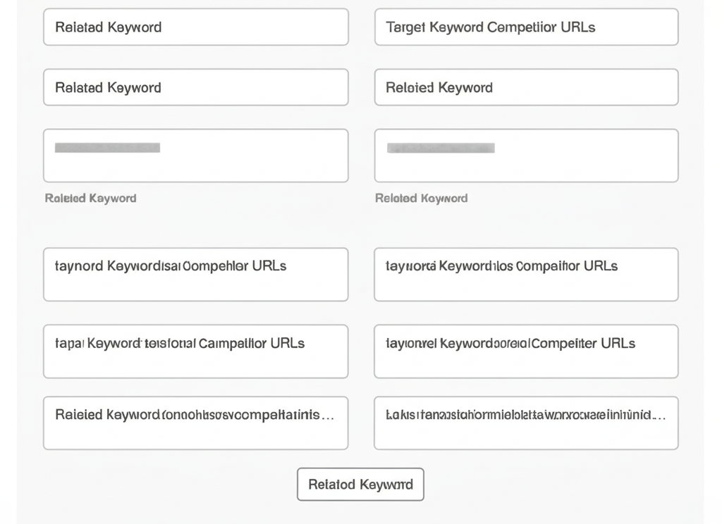Focus the 'taynorta Keywordilos' Competitor URLs field
This screenshot has height=524, width=722.
526,274
